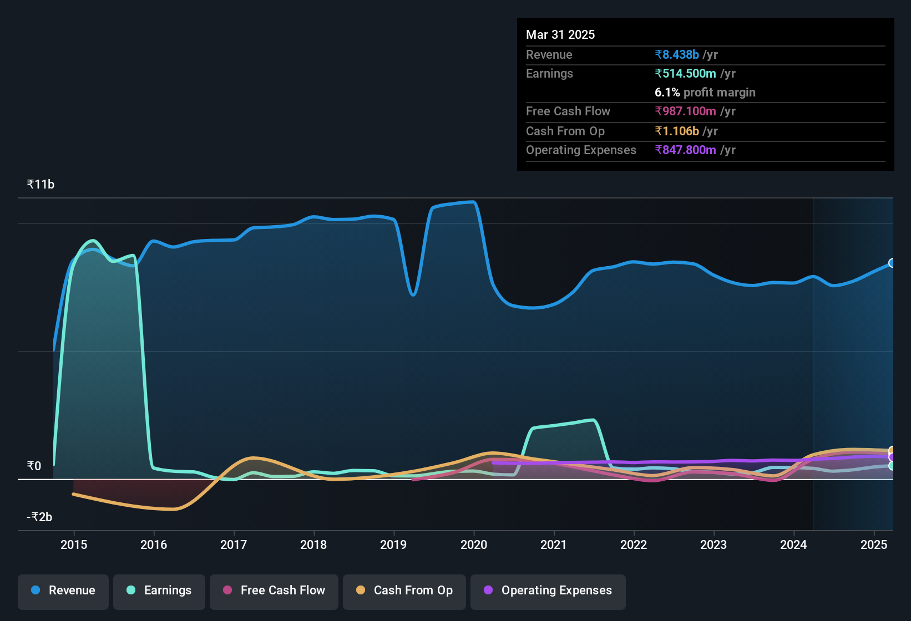Click the Earnings label in the tooltip

(x=549, y=73)
